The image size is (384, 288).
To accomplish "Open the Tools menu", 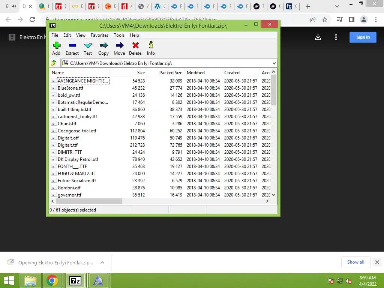I will 119,35.
